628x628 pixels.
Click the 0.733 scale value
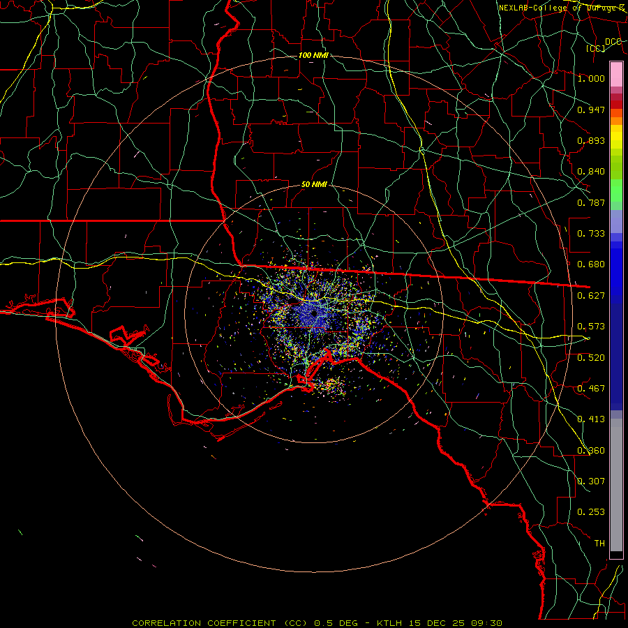[591, 234]
